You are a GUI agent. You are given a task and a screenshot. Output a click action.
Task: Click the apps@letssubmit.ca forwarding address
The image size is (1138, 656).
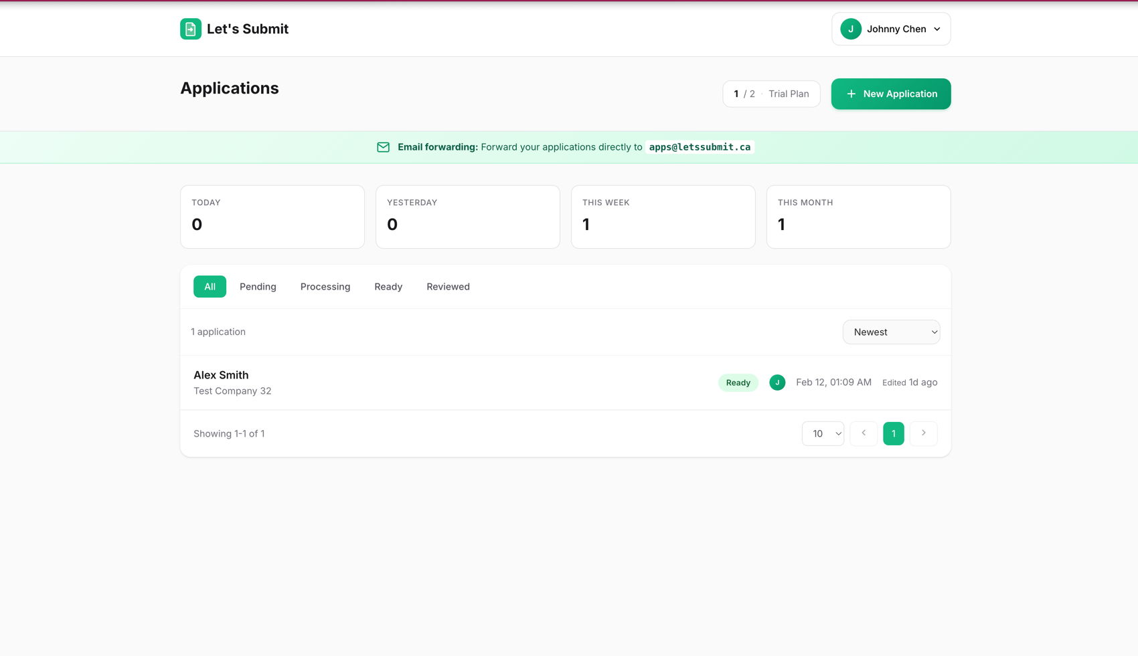pos(700,147)
